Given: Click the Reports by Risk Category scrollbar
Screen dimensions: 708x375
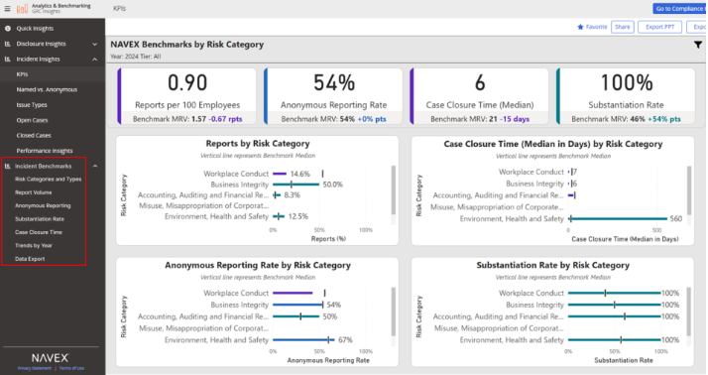Looking at the screenshot, I should point(394,190).
